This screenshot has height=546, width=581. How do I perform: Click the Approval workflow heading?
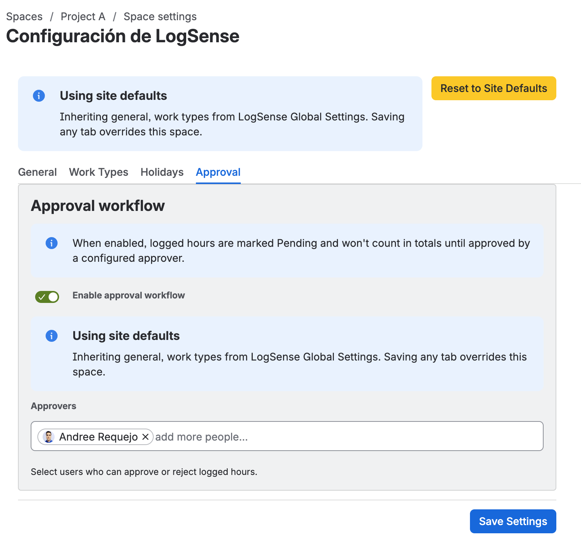pos(98,206)
